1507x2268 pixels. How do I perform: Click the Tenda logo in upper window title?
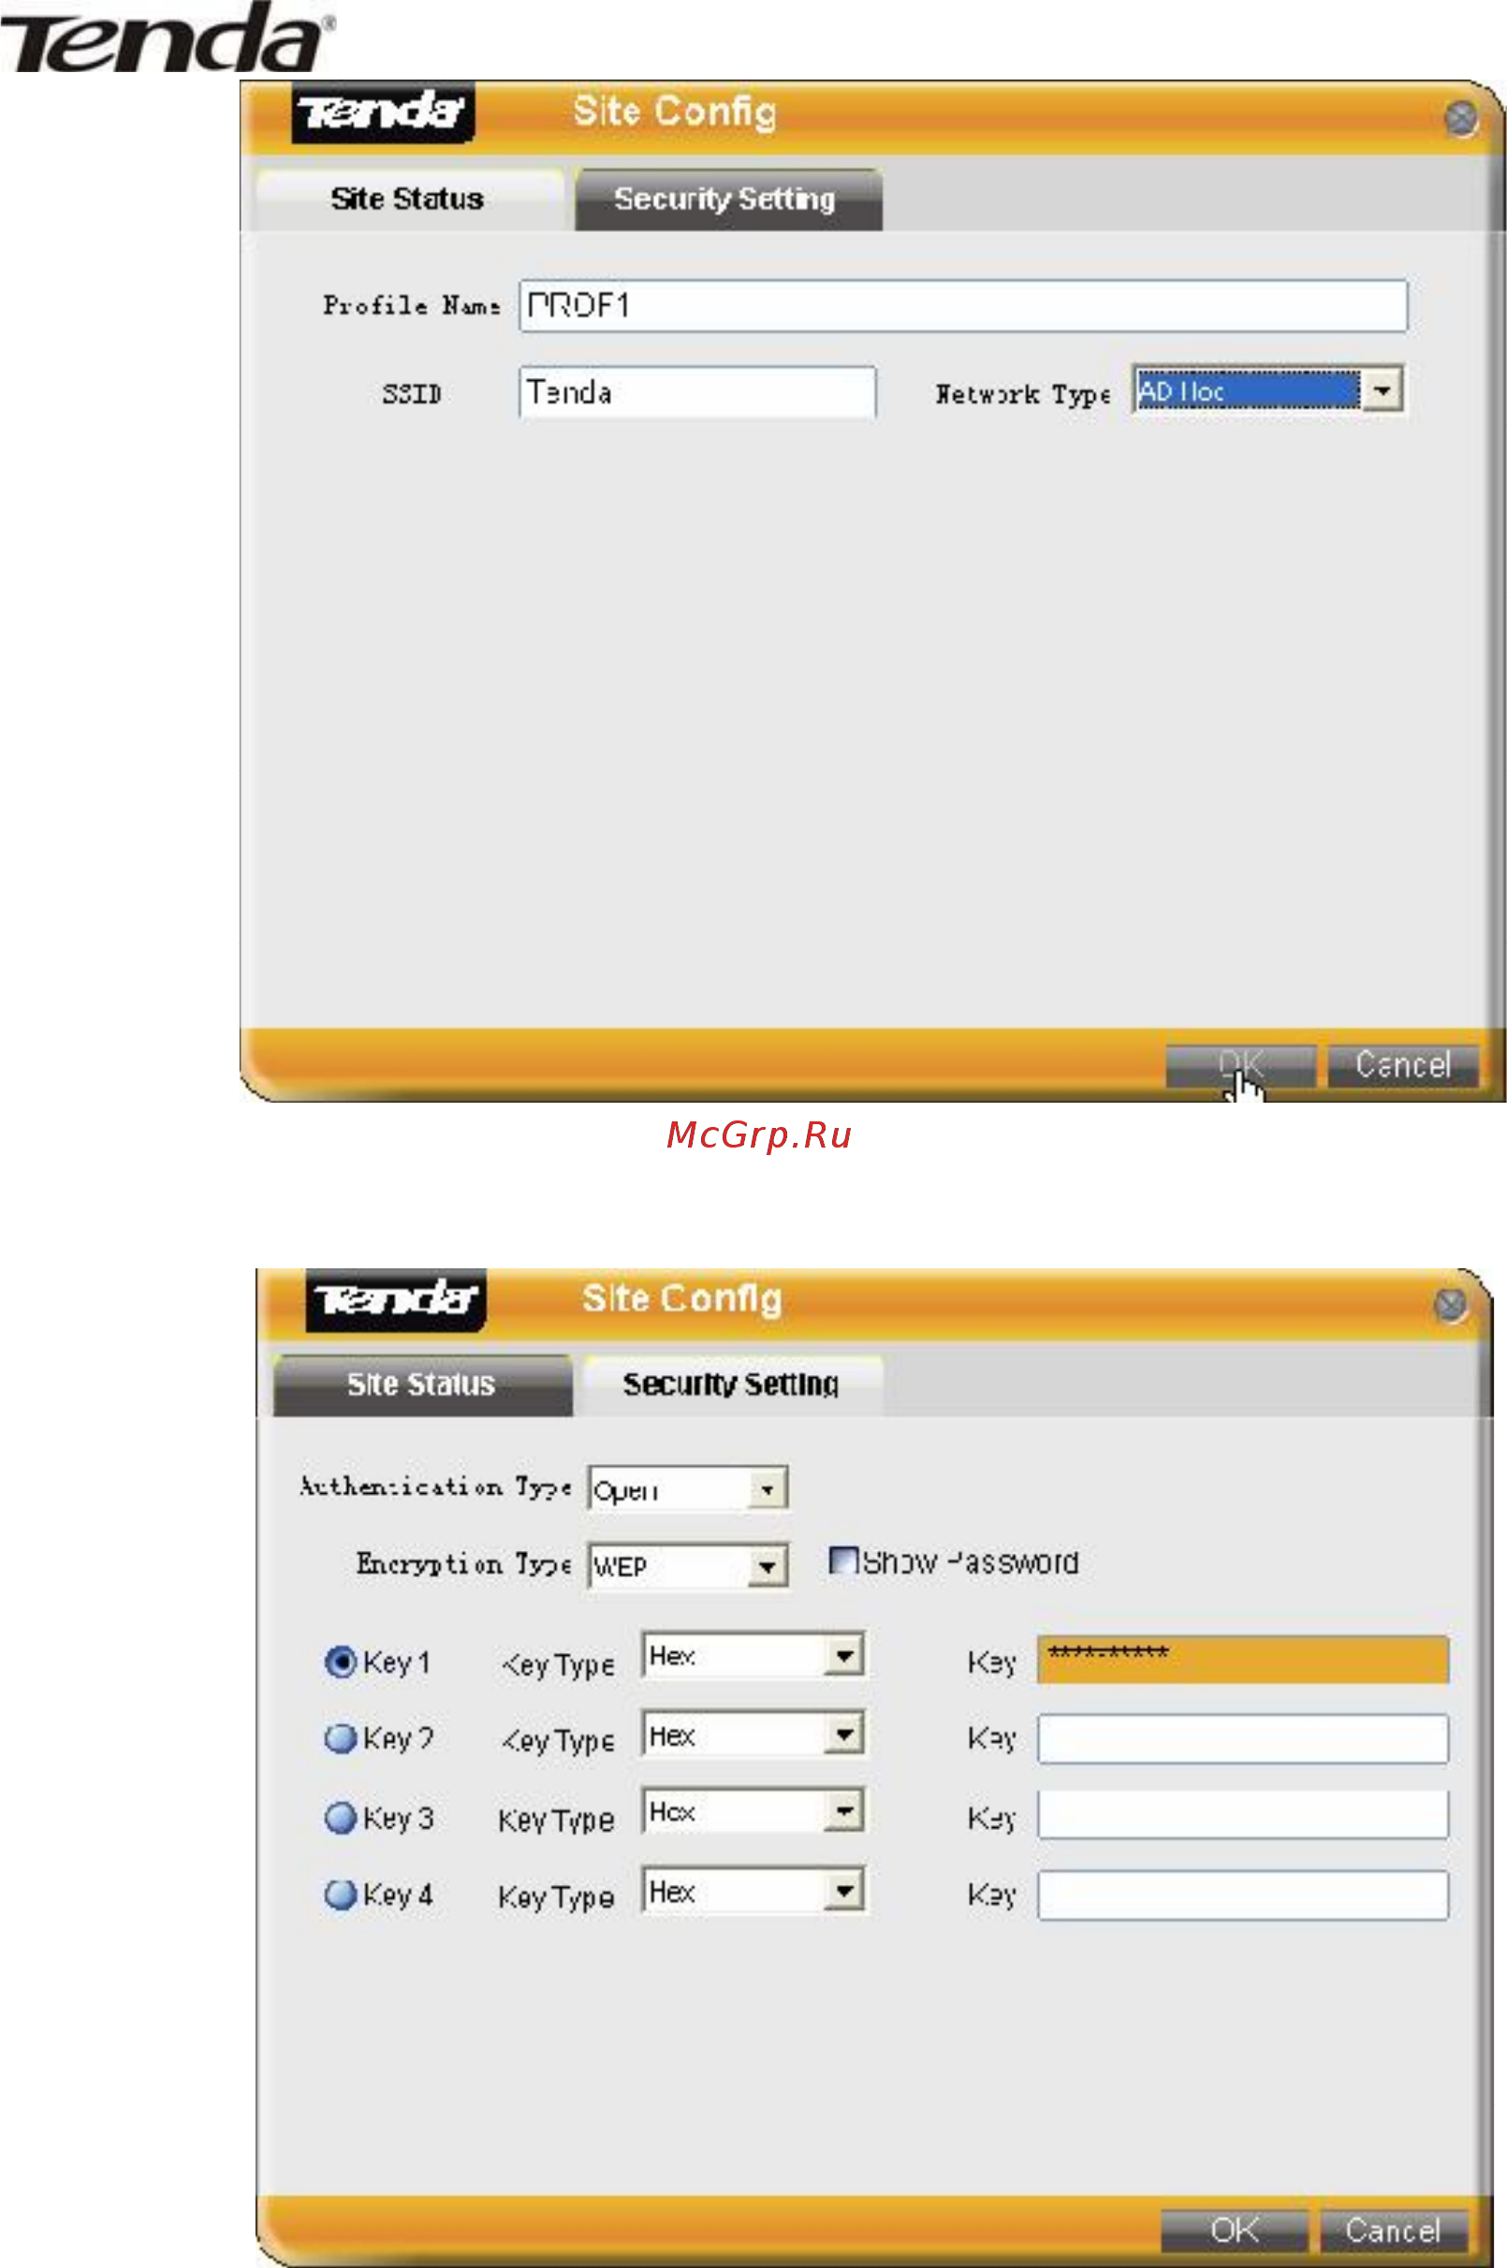383,112
